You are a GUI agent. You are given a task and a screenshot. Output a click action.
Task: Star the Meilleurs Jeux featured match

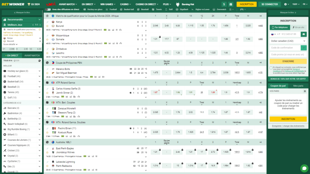(x=40, y=29)
